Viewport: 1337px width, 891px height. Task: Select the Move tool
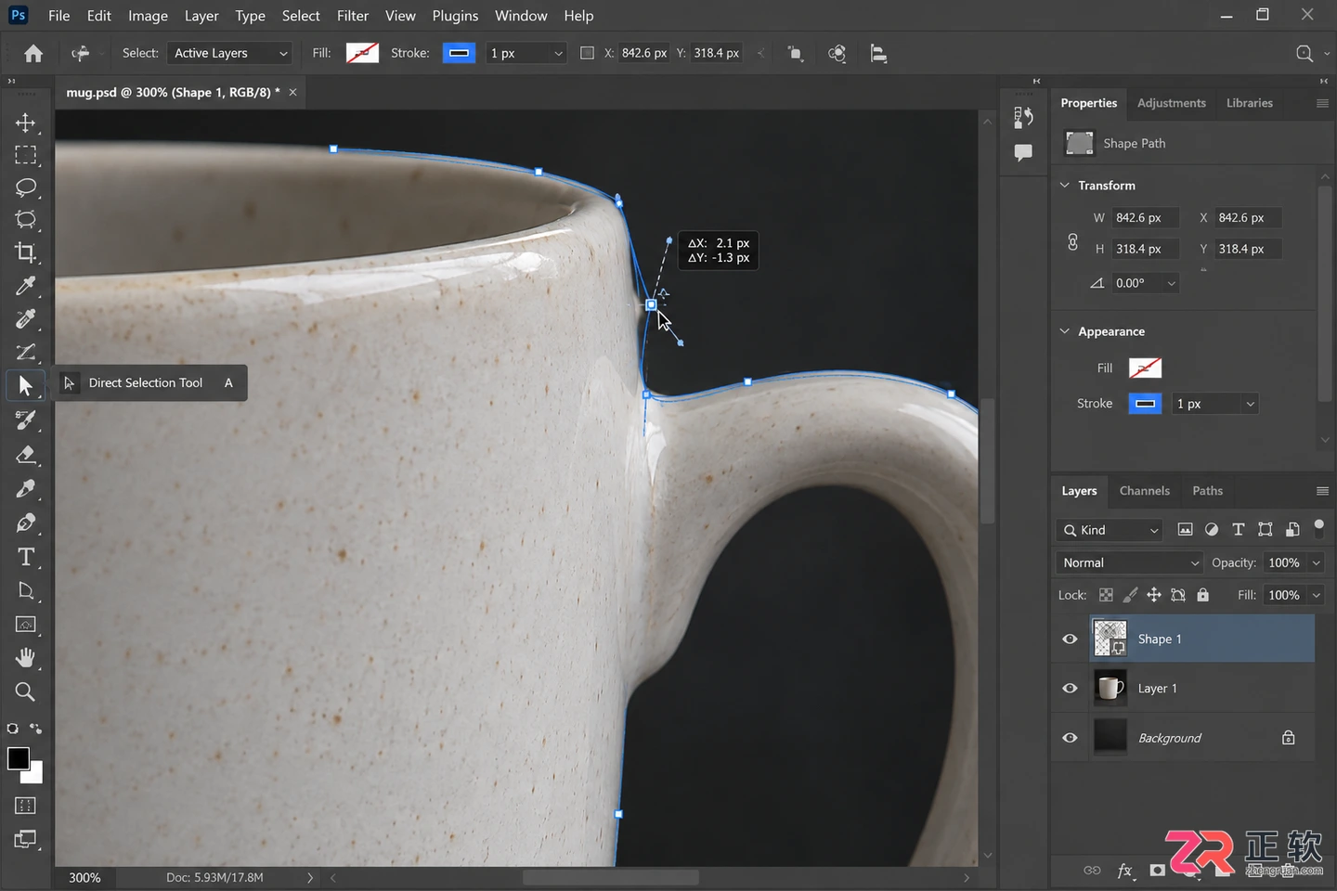pos(25,123)
